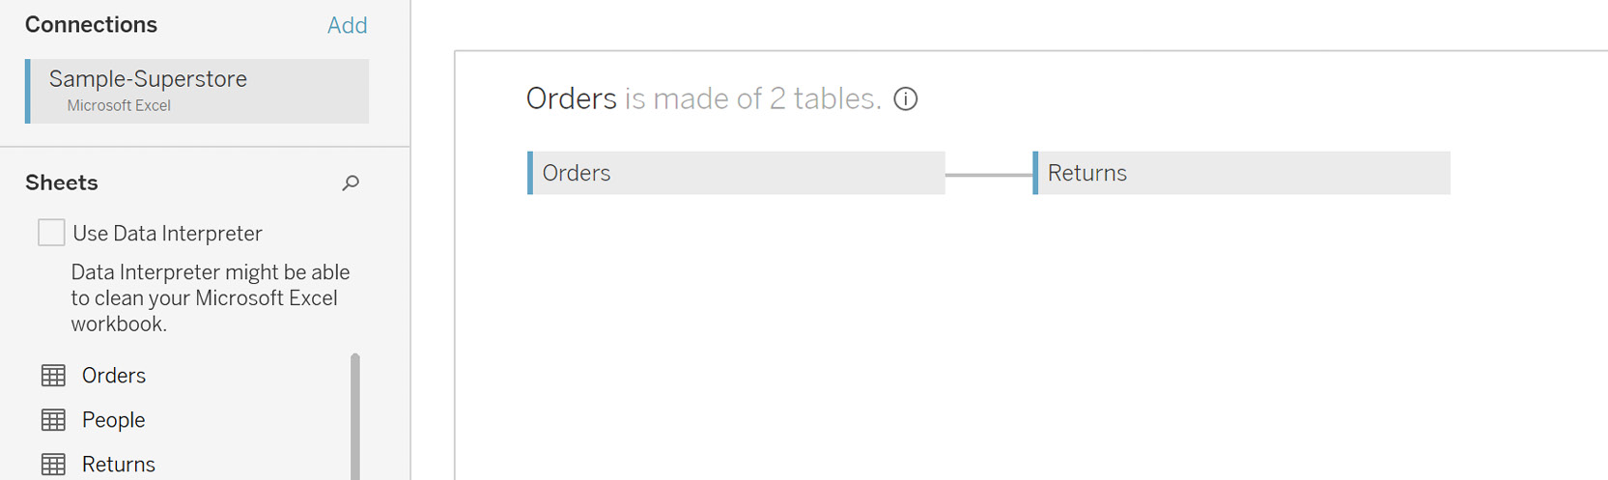This screenshot has width=1608, height=480.
Task: Open the Sheets search magnifier icon
Action: click(351, 183)
